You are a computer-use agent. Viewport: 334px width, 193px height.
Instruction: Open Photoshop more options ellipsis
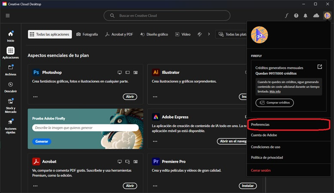[35, 96]
